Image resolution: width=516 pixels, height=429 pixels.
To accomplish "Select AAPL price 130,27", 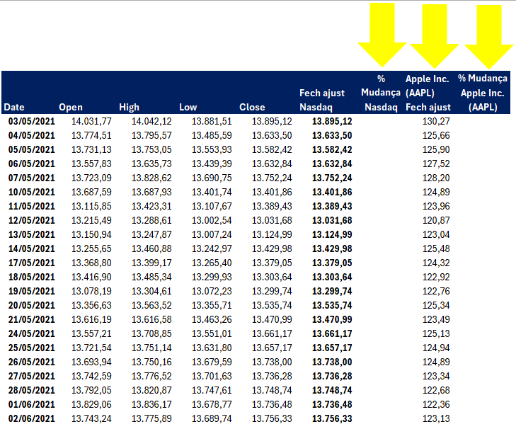I will pyautogui.click(x=436, y=121).
